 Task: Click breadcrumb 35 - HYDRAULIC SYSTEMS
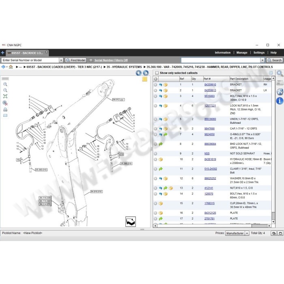point(124,67)
